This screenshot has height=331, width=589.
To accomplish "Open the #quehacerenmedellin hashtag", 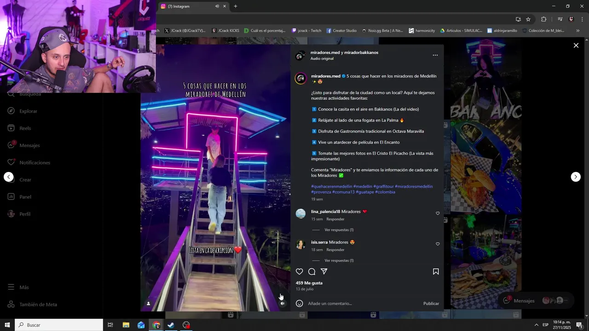I will pos(331,187).
